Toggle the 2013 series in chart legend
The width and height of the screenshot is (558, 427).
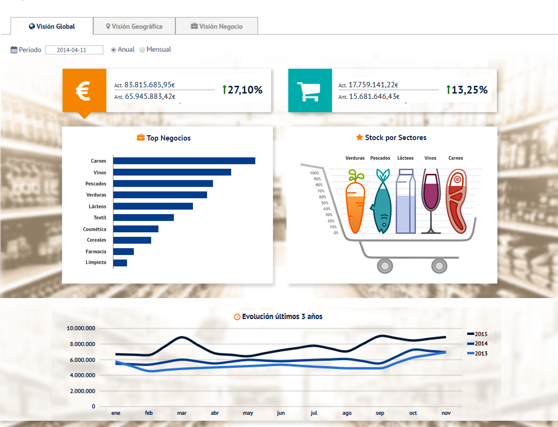click(477, 353)
